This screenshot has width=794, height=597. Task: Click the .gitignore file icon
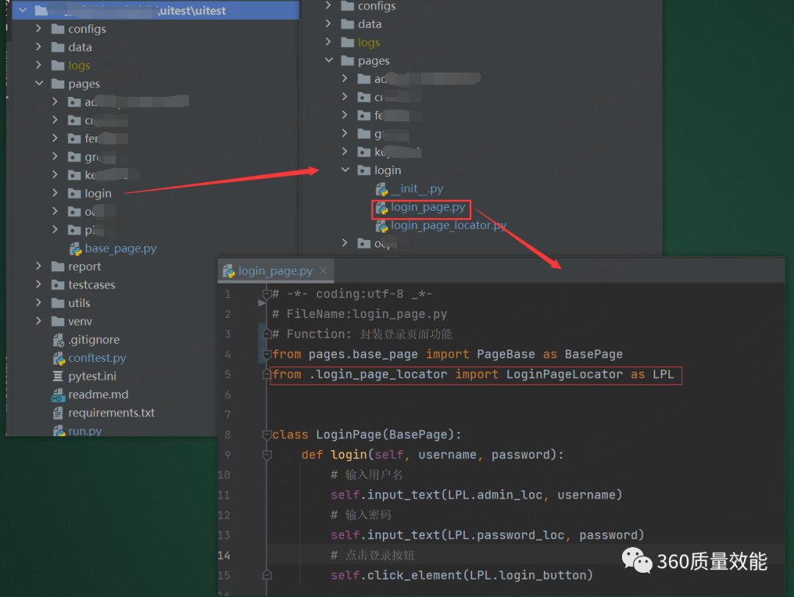pyautogui.click(x=58, y=340)
